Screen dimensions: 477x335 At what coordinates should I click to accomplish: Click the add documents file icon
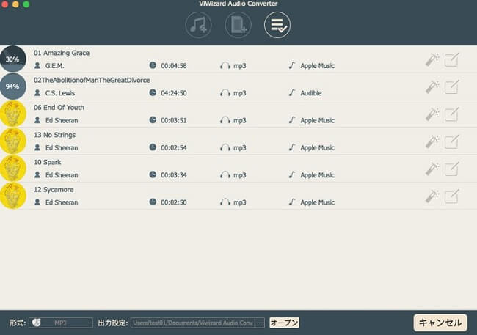(238, 25)
